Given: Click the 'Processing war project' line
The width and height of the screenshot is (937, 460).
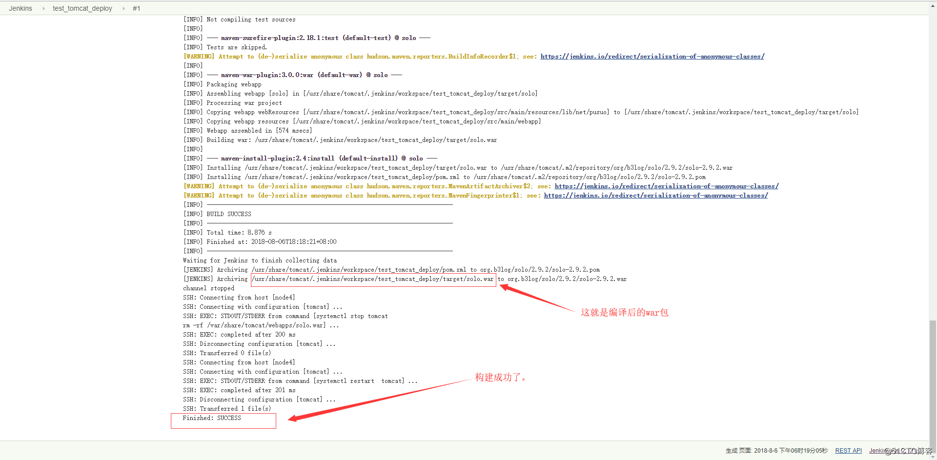Looking at the screenshot, I should click(233, 103).
